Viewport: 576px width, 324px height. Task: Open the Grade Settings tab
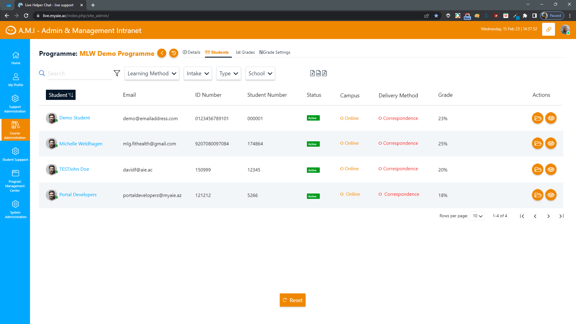275,52
